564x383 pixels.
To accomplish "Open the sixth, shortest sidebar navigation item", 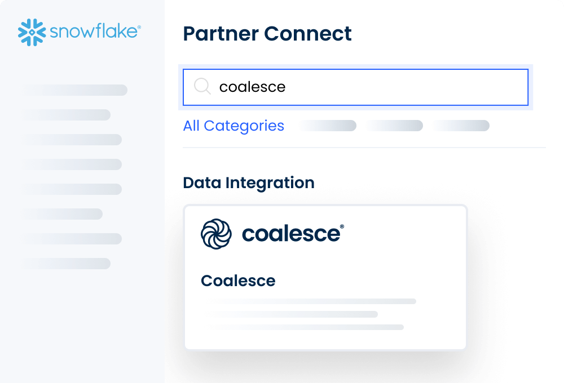I will pos(63,214).
